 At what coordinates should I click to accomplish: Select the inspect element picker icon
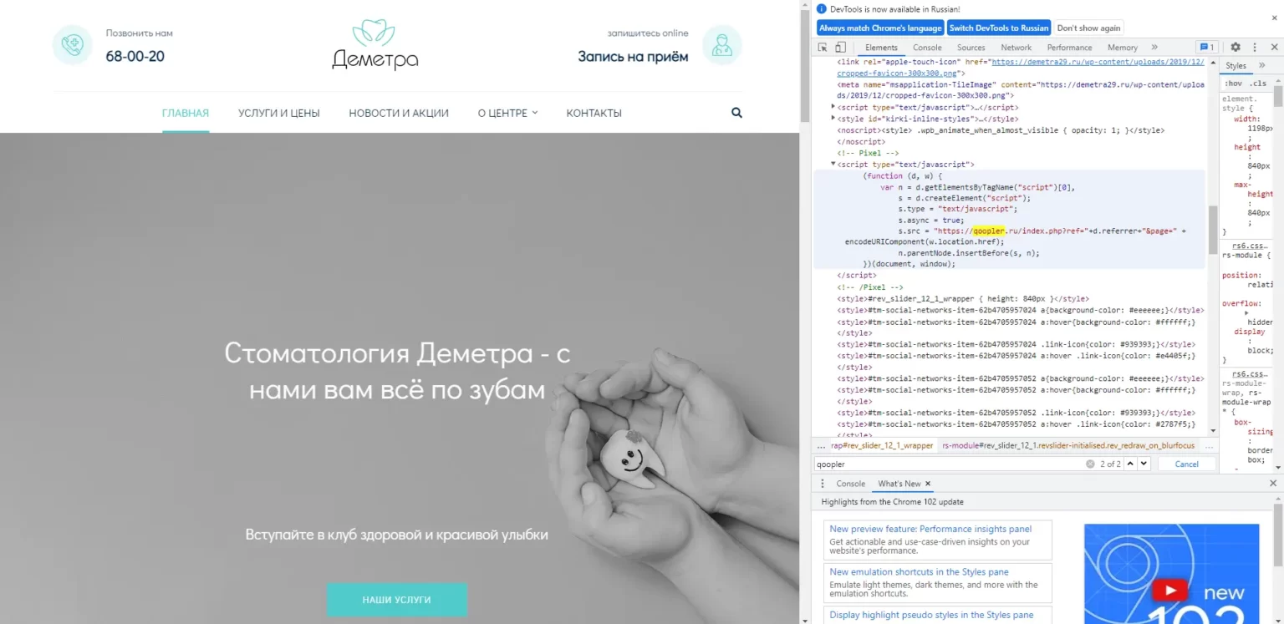pyautogui.click(x=823, y=48)
